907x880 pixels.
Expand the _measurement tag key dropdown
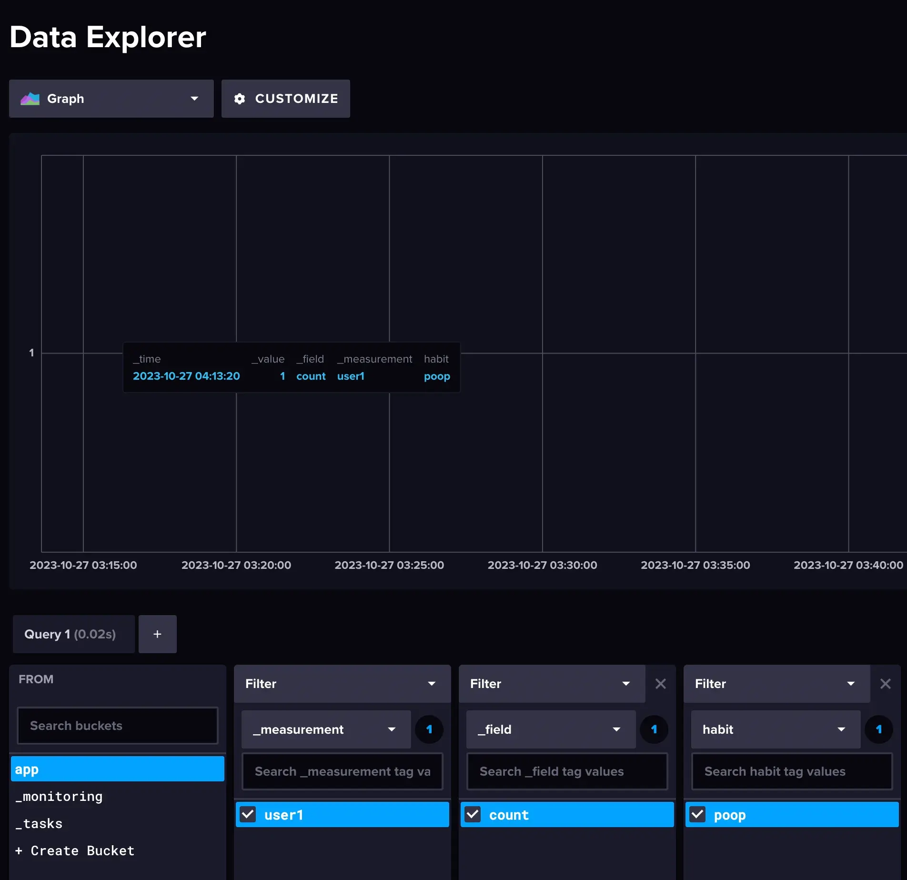(326, 729)
